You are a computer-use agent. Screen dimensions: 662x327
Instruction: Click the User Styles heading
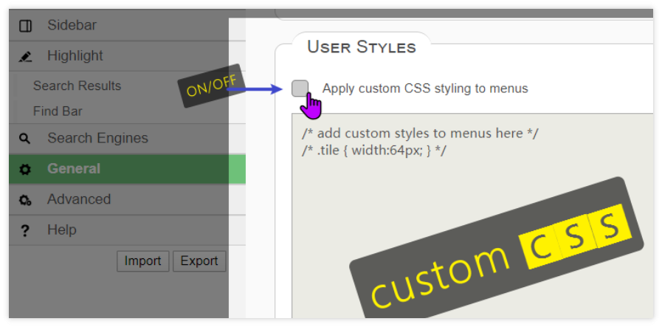tap(362, 47)
